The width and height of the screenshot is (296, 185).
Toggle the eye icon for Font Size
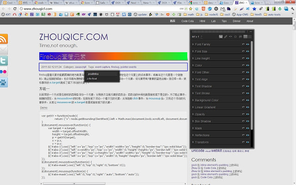[x=248, y=51]
